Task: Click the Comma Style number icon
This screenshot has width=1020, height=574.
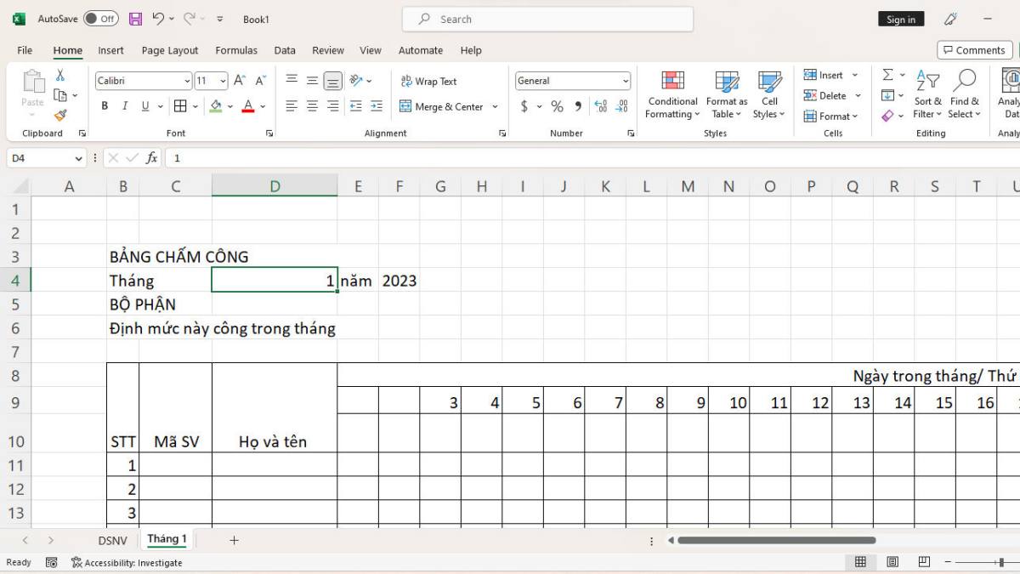Action: (578, 106)
